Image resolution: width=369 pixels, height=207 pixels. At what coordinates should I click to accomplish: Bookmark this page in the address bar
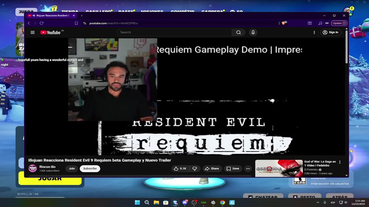click(x=76, y=23)
